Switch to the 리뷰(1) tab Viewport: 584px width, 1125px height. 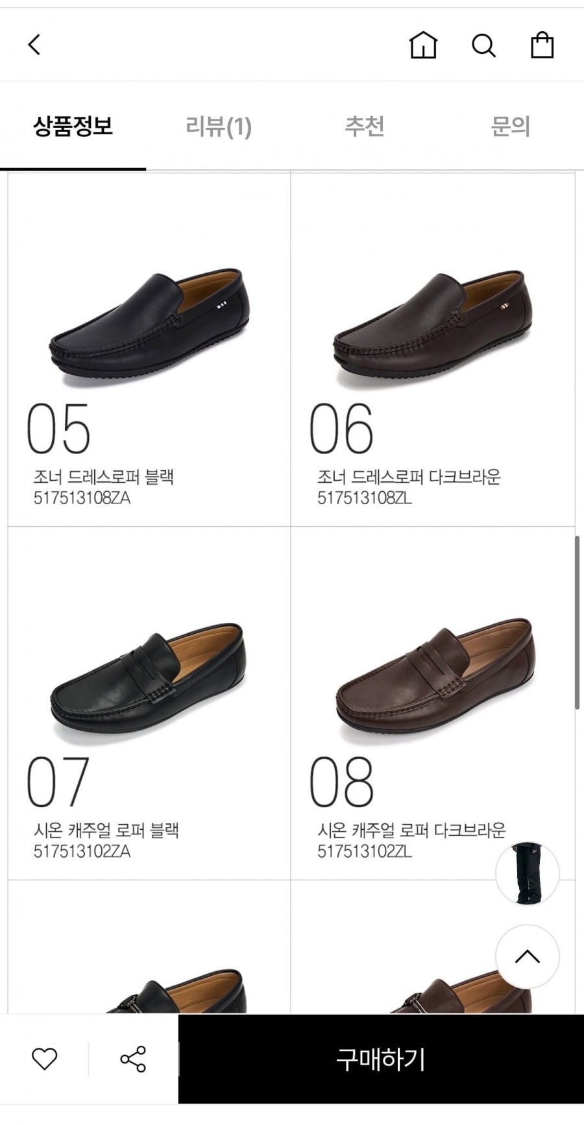tap(219, 126)
